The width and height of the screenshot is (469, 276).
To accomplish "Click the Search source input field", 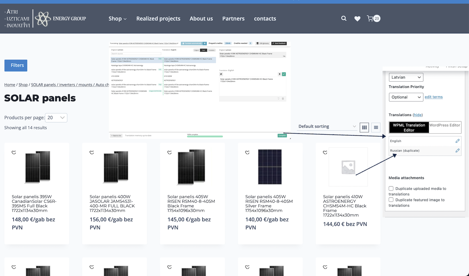I will pos(136,54).
